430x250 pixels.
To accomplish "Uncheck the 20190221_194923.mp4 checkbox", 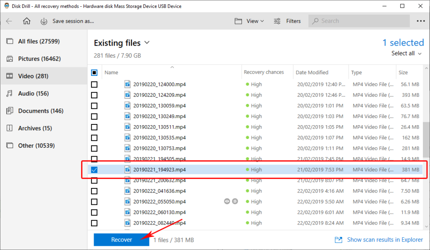I will click(94, 170).
